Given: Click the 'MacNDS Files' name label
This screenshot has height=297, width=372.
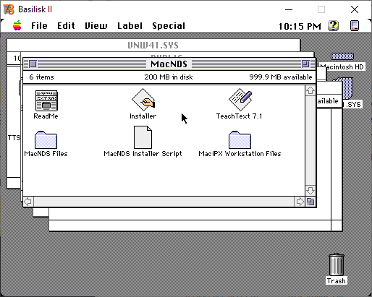Looking at the screenshot, I should pos(46,154).
